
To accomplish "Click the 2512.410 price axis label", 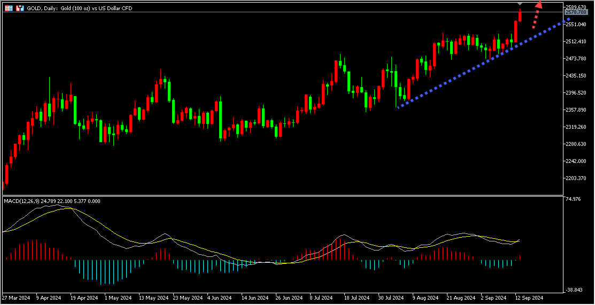I will pos(575,41).
